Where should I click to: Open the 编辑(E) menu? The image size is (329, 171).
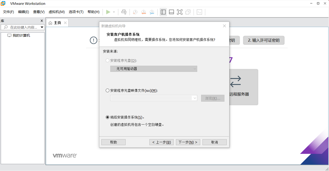(24, 12)
